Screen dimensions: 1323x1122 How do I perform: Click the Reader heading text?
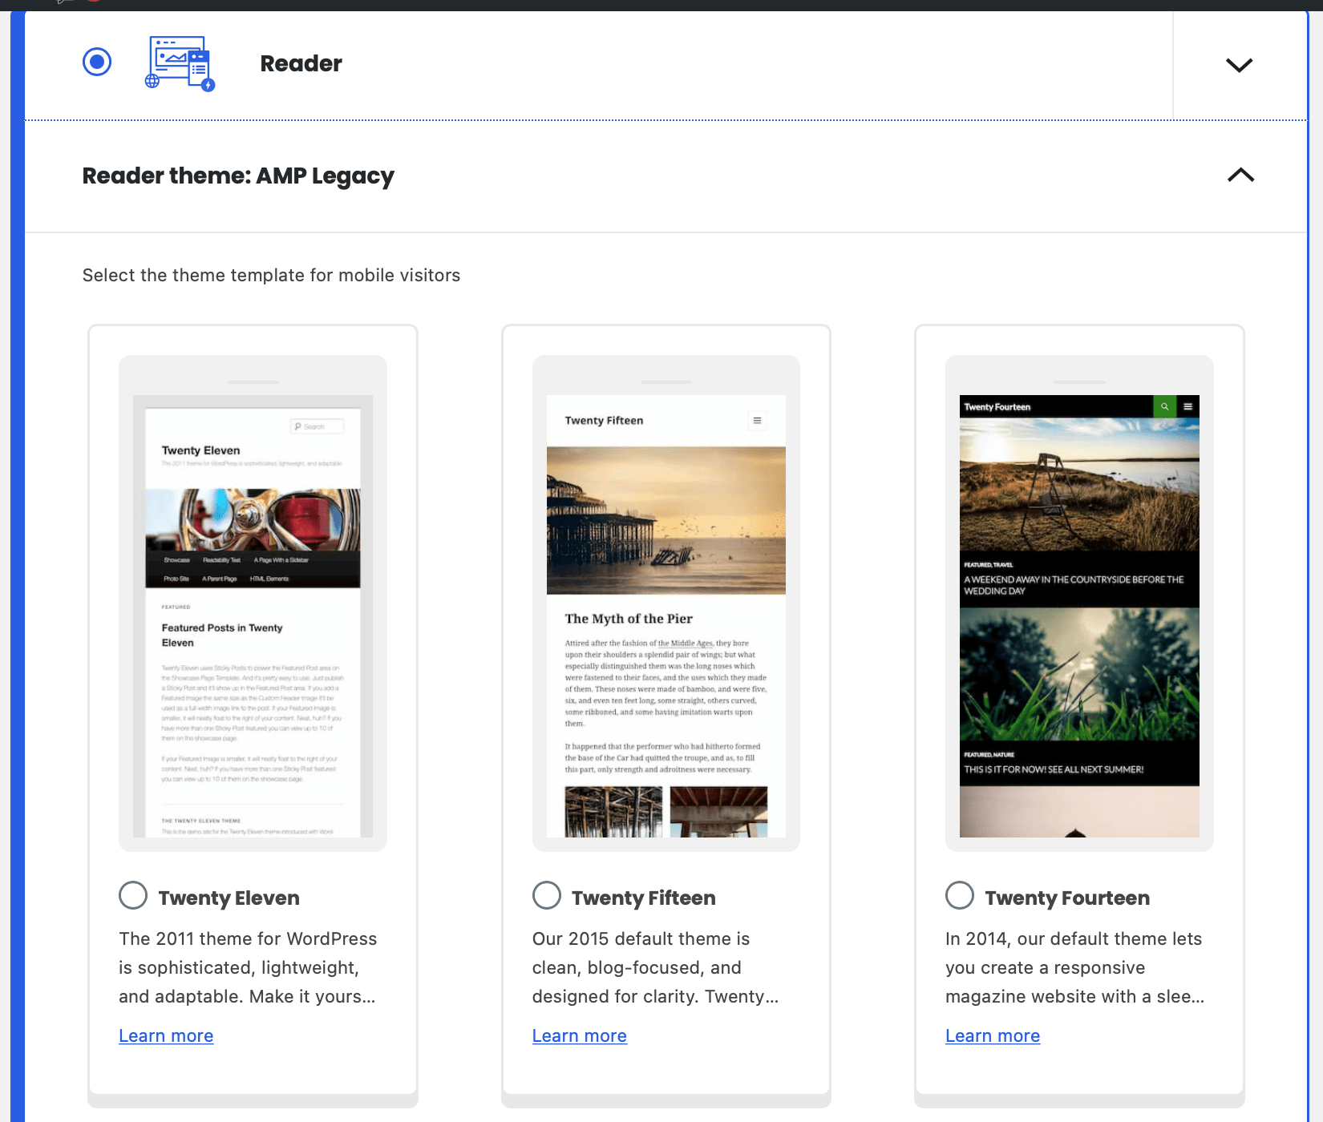pyautogui.click(x=301, y=63)
